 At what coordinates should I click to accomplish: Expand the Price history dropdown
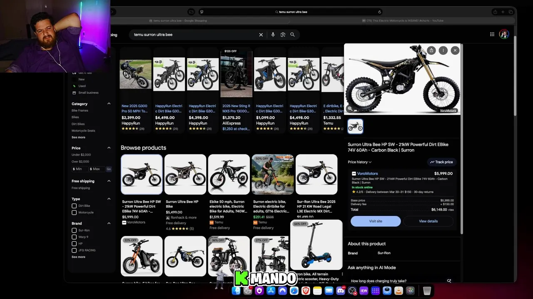359,162
